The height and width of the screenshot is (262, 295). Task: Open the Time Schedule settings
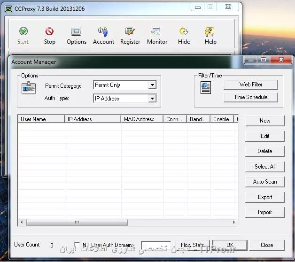(251, 97)
